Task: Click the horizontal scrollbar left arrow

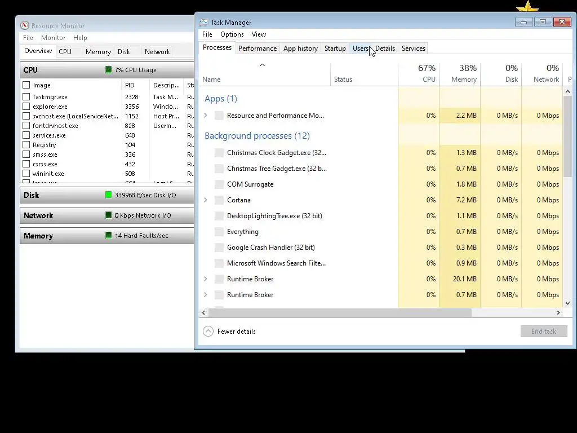Action: (x=203, y=312)
